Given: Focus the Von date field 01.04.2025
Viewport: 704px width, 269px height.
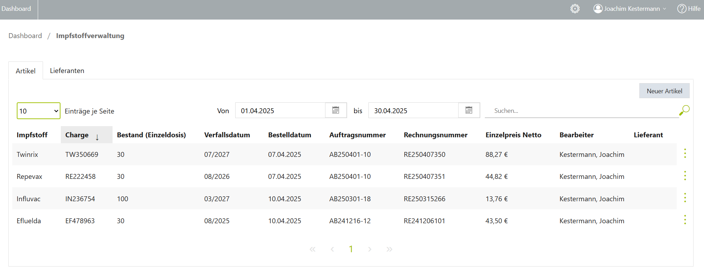Looking at the screenshot, I should (x=280, y=110).
